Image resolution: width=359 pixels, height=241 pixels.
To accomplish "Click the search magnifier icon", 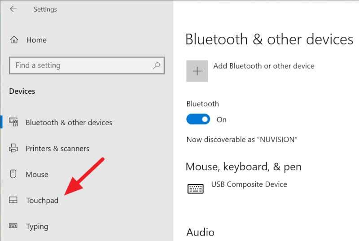I will point(157,66).
